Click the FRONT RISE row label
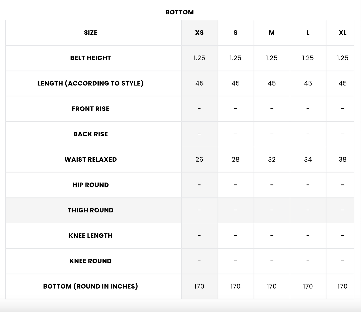361x312 pixels. coord(91,109)
